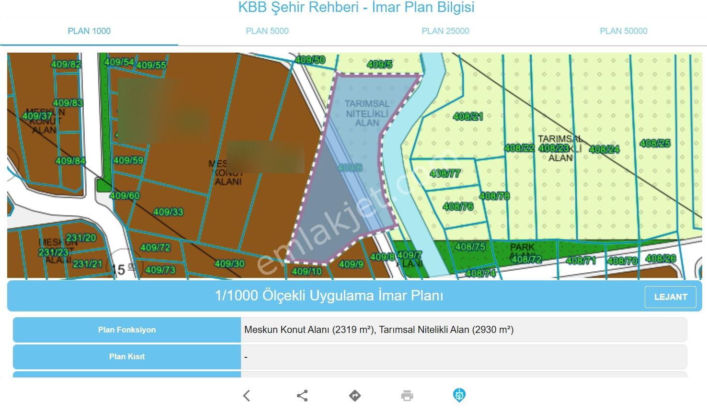Switch to the PLAN 1000 tab
Viewport: 707px width, 410px height.
pos(89,31)
